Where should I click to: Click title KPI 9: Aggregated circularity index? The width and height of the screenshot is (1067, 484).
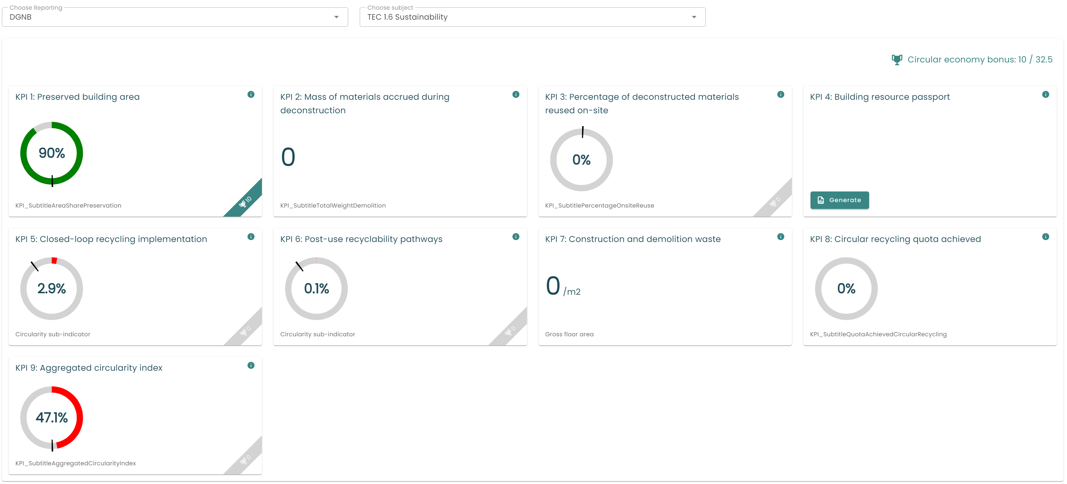pos(88,368)
